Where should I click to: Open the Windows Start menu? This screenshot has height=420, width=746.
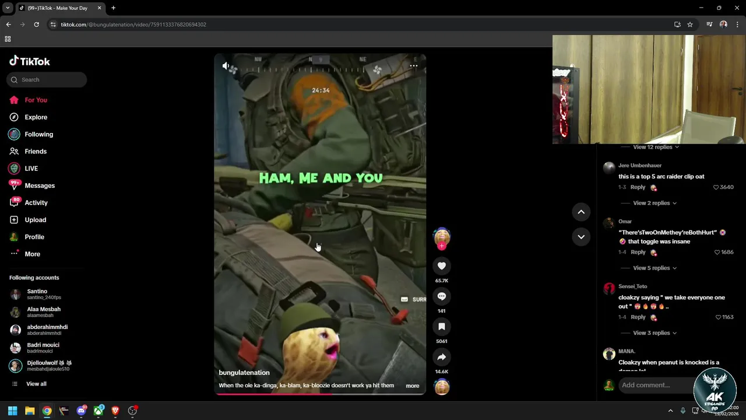point(12,411)
